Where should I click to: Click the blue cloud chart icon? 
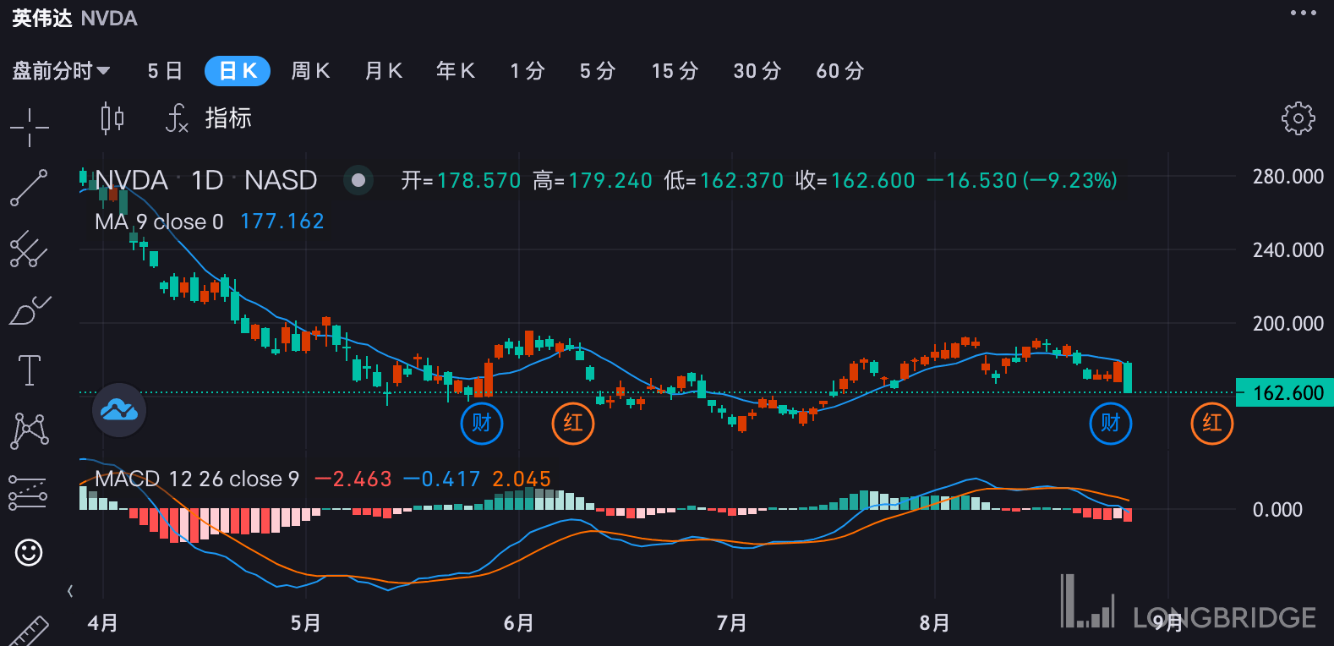pyautogui.click(x=119, y=410)
